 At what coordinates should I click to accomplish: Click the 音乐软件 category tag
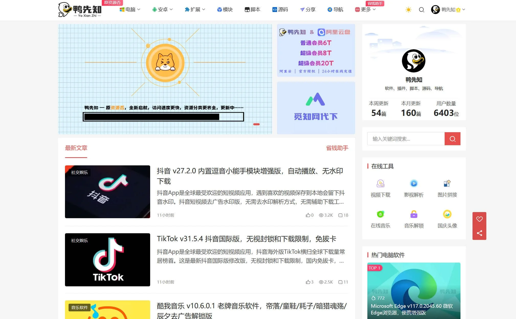80,308
